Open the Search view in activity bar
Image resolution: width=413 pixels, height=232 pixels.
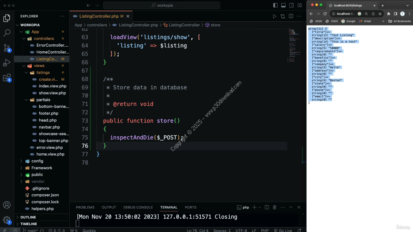(7, 33)
